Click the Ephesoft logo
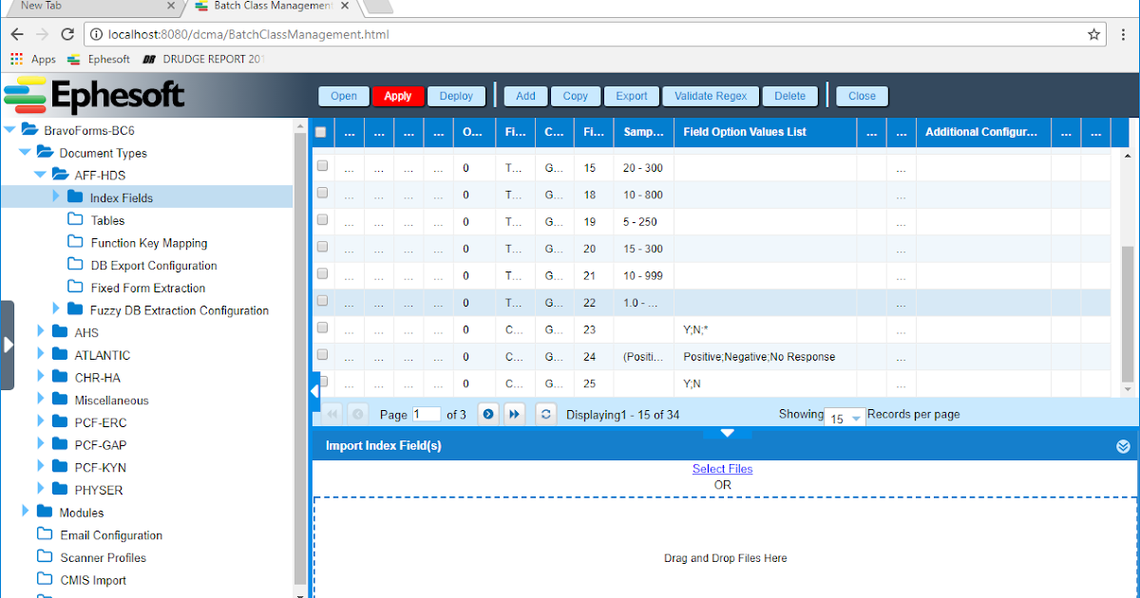This screenshot has height=598, width=1140. (x=91, y=97)
